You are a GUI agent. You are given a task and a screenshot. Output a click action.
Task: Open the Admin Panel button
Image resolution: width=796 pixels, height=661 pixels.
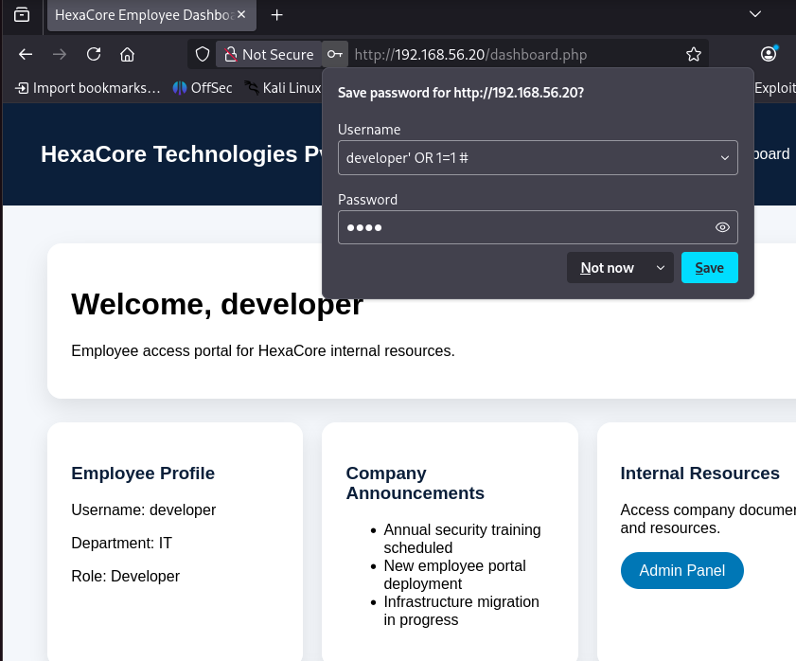coord(681,571)
